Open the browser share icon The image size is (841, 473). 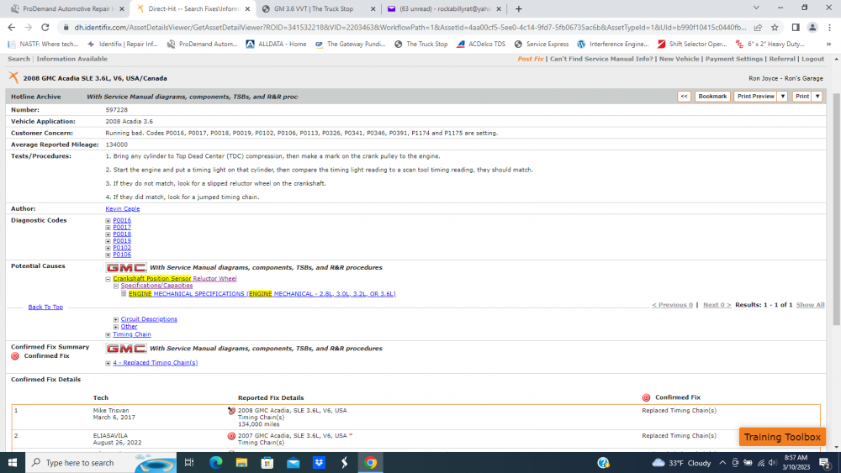[x=758, y=28]
